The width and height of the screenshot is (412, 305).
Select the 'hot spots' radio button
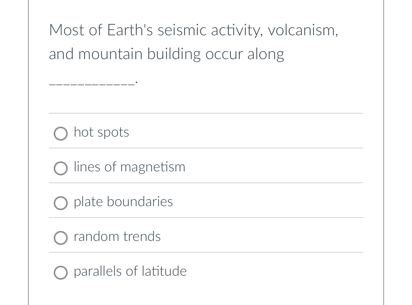point(60,133)
